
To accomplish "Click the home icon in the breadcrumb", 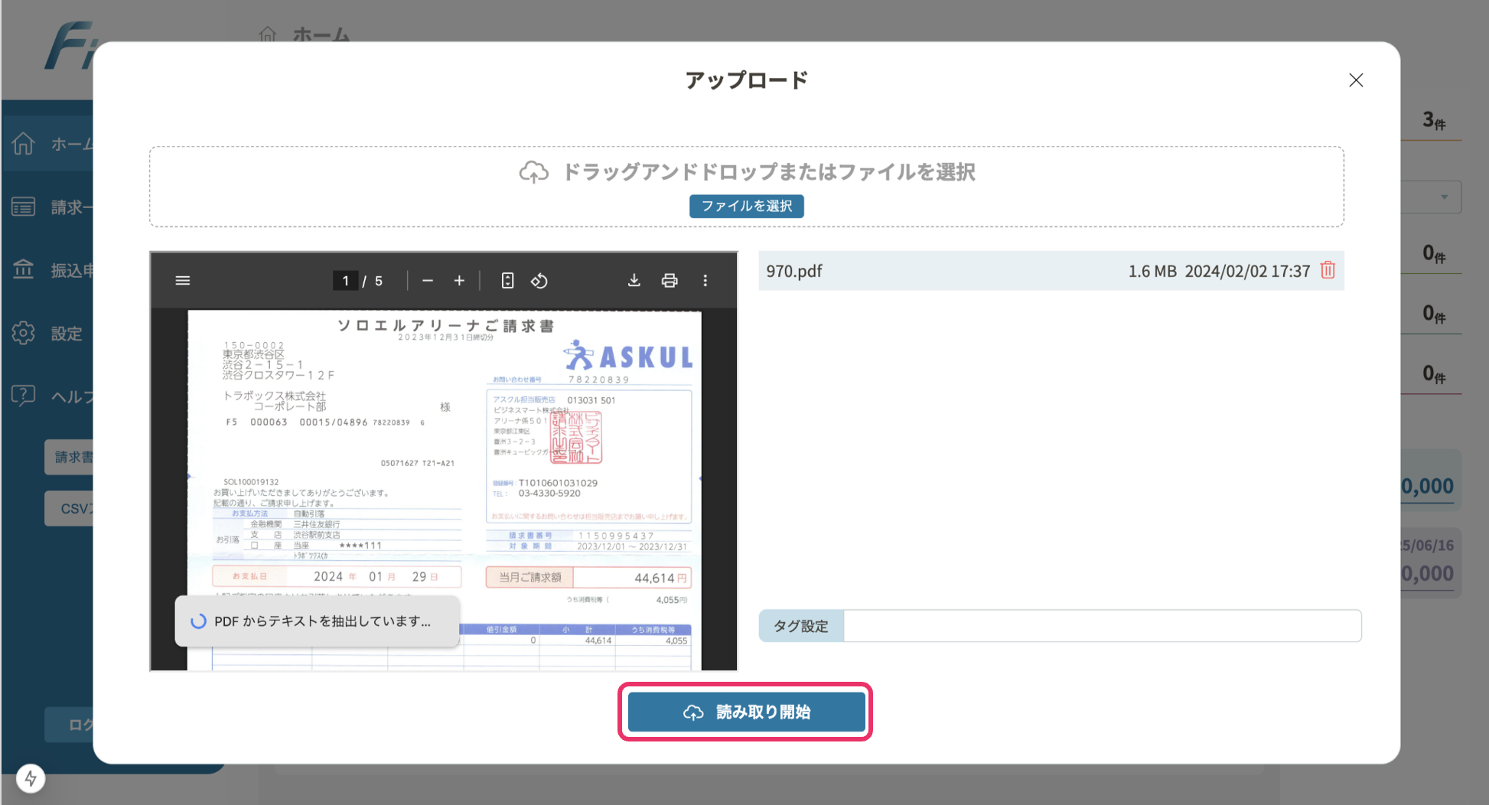I will (x=267, y=34).
